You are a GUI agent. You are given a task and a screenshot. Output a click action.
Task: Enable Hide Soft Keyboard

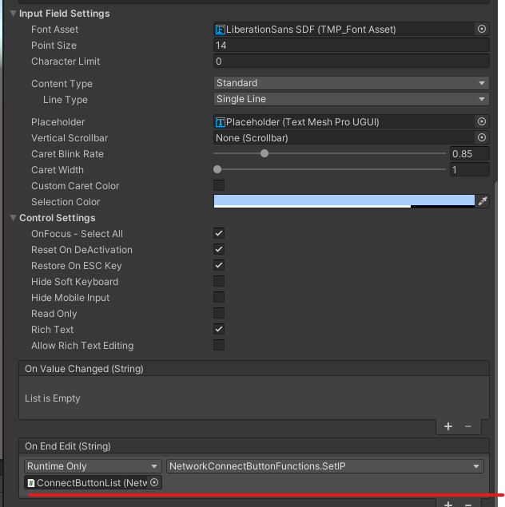[219, 281]
